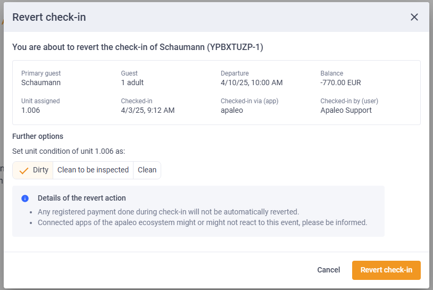The image size is (433, 290).
Task: Click the 1 adult guest value
Action: [132, 82]
